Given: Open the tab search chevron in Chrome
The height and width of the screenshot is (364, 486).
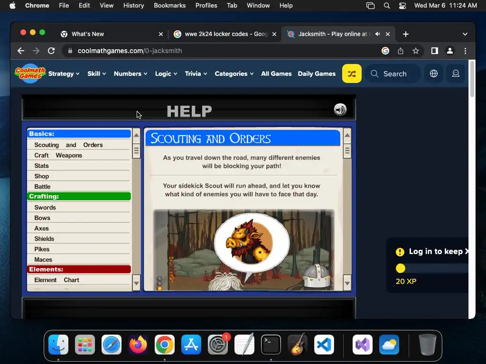Looking at the screenshot, I should point(465,34).
